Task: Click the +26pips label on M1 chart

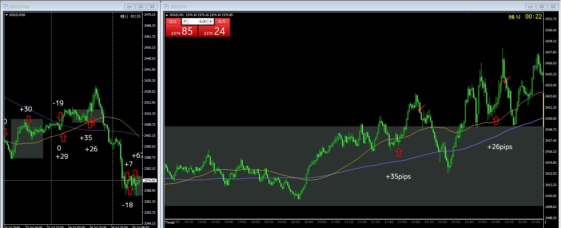Action: tap(500, 147)
